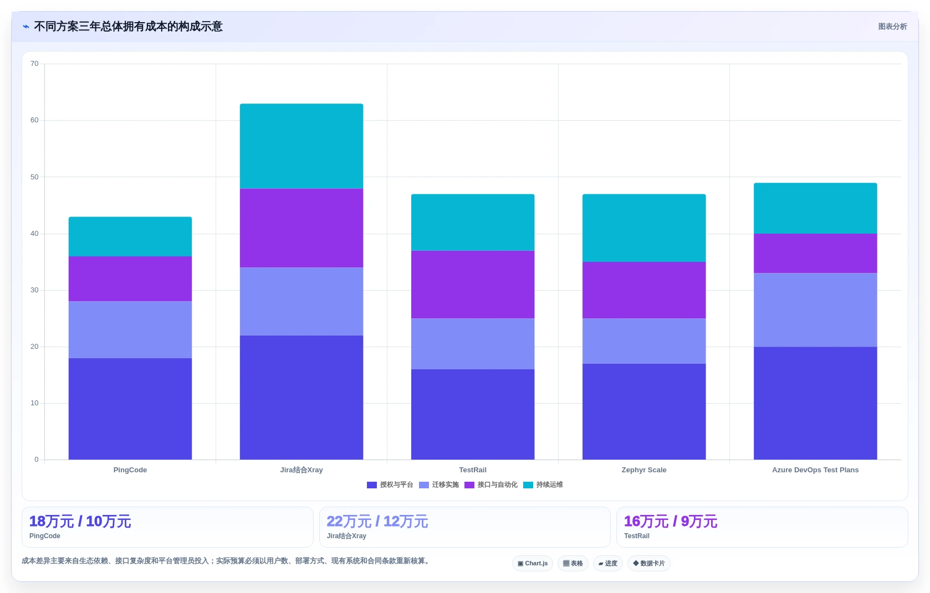Select Zephyr Scale's dark blue 授权与平台 segment
This screenshot has height=593, width=930.
(x=644, y=411)
